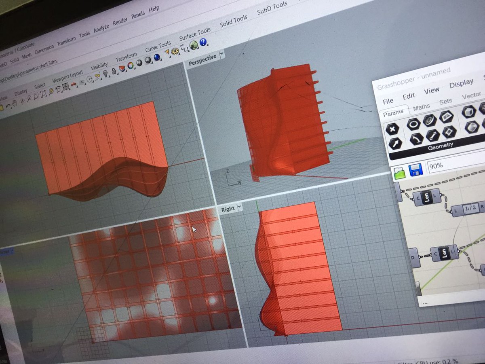Add the cylinder-shaped Brep parameter icon
The height and width of the screenshot is (364, 485).
(472, 127)
